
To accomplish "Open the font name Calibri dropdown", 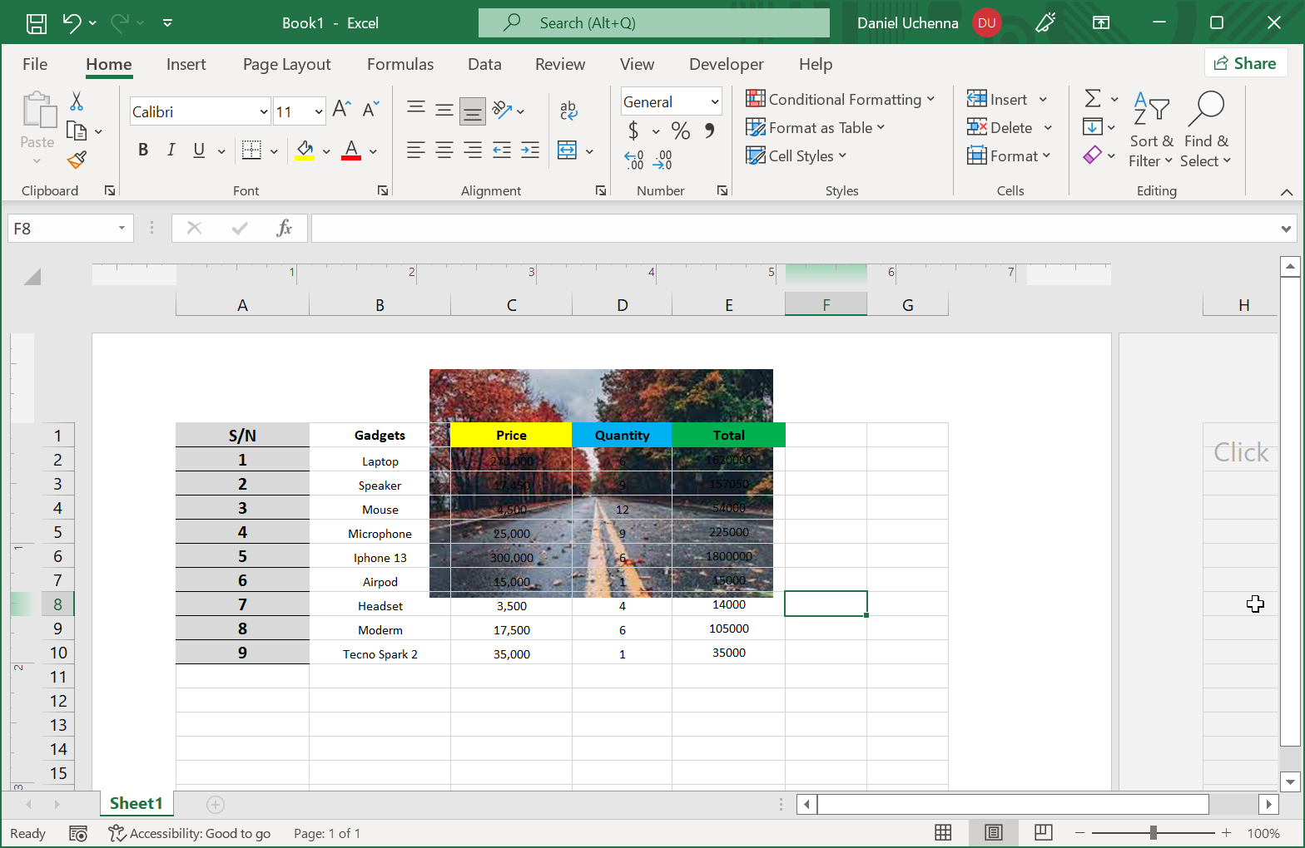I will pyautogui.click(x=264, y=111).
